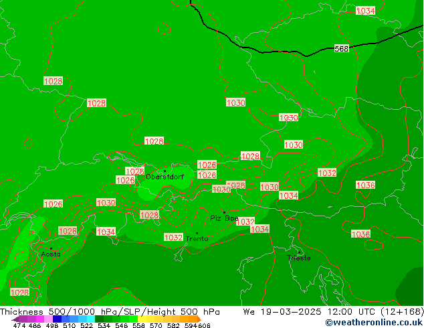The width and height of the screenshot is (424, 328).
Task: Select the darkest green swatch above legend value 534
Action: click(x=100, y=319)
